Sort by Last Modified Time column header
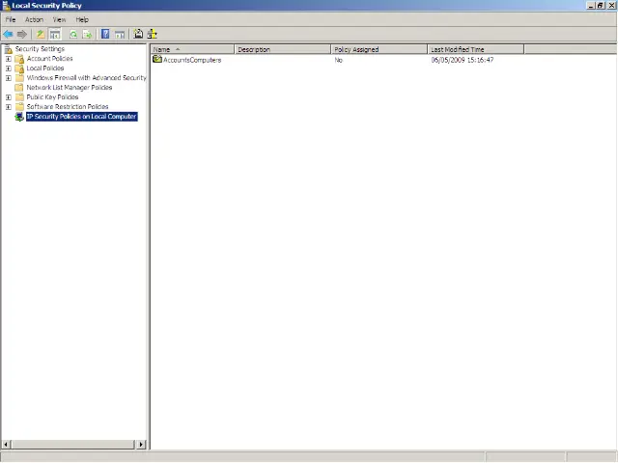This screenshot has width=618, height=463. 476,49
